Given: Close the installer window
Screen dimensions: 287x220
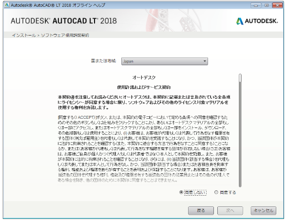Looking at the screenshot, I should tap(277, 5).
